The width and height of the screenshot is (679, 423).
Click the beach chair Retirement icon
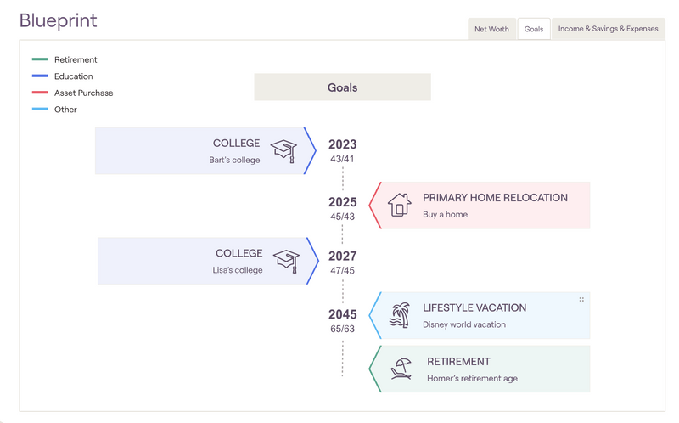pos(401,369)
